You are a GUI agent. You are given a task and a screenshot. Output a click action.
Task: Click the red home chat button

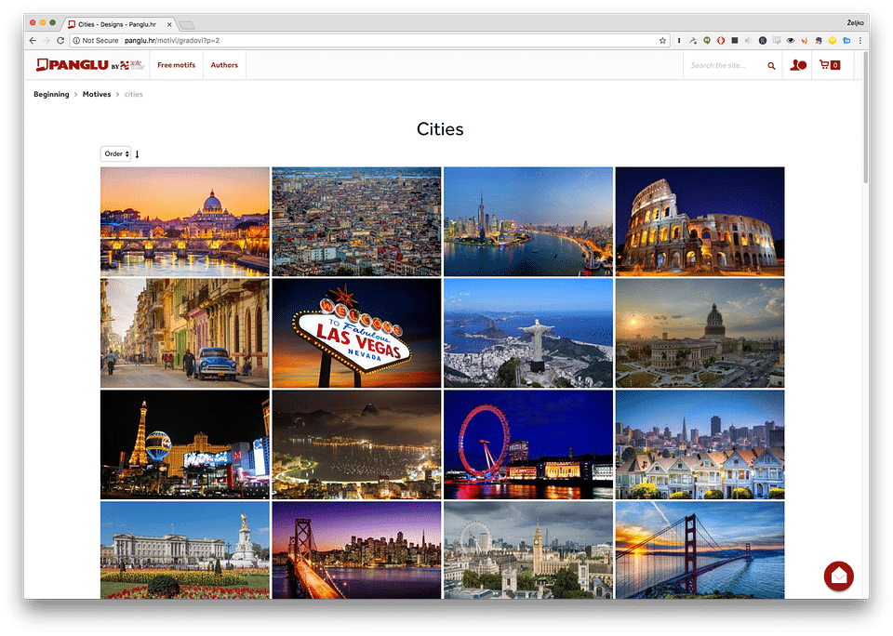tap(838, 576)
